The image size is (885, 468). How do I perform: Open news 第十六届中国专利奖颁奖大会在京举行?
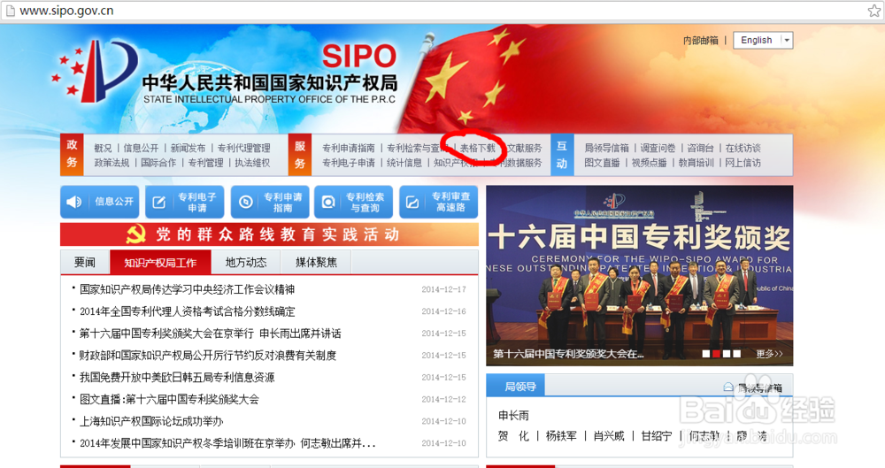point(210,334)
